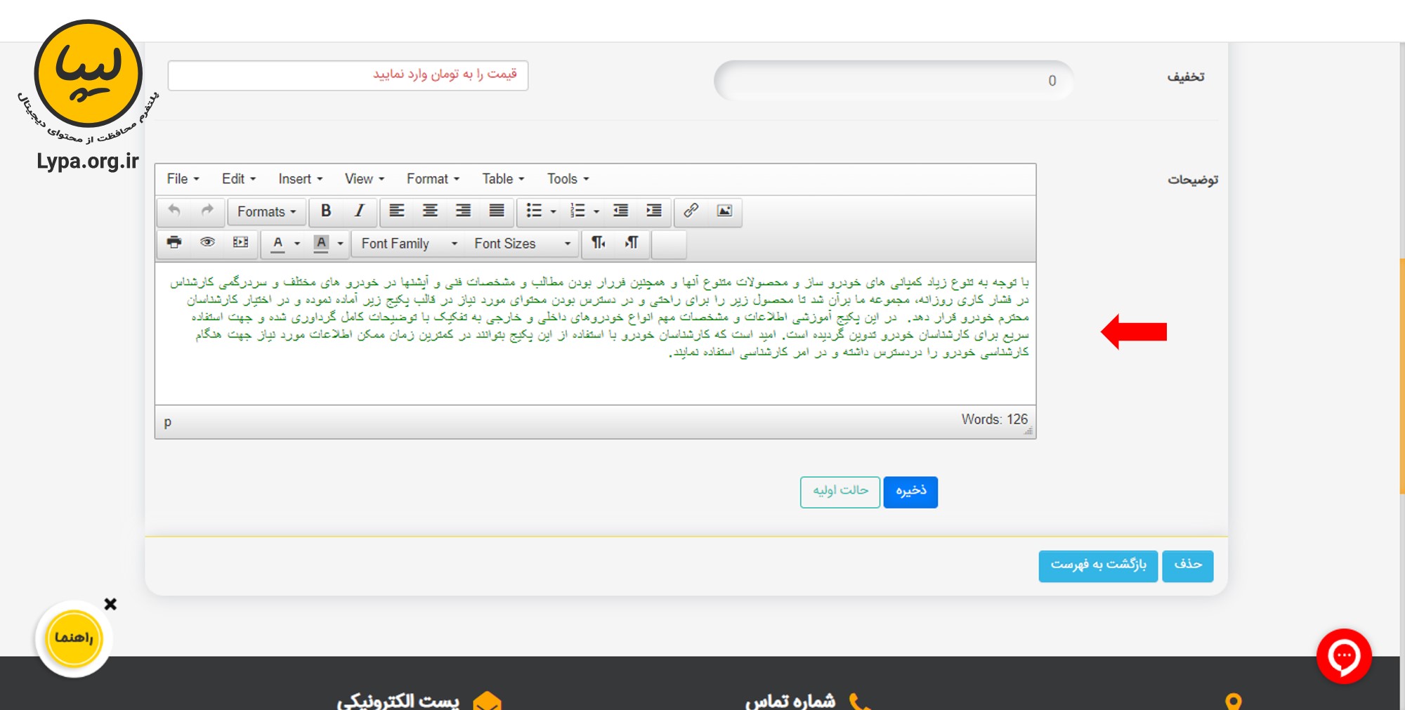
Task: Click the حذف delete button
Action: (x=1188, y=565)
